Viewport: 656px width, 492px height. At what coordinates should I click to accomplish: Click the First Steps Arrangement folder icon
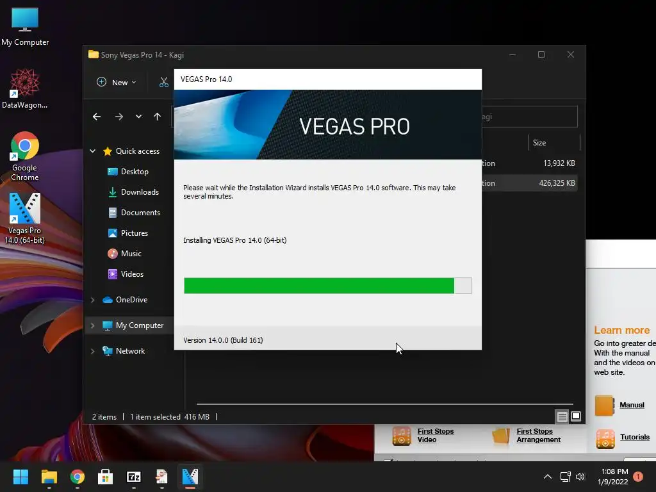point(501,436)
